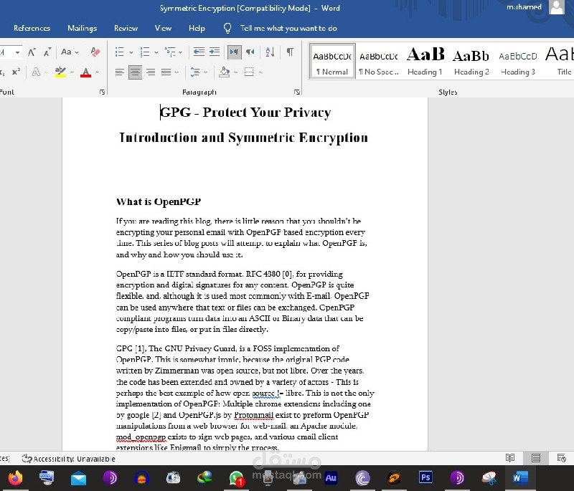The height and width of the screenshot is (491, 574).
Task: Click Tell me what you want to do
Action: [288, 28]
